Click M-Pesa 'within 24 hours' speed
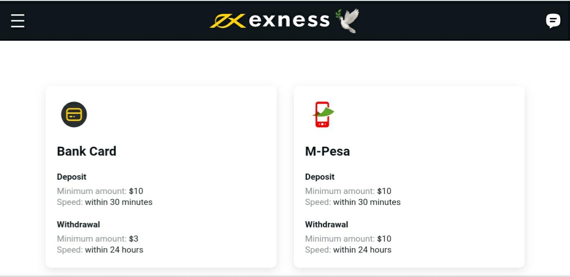Screen dimensions: 570x277 (362, 250)
